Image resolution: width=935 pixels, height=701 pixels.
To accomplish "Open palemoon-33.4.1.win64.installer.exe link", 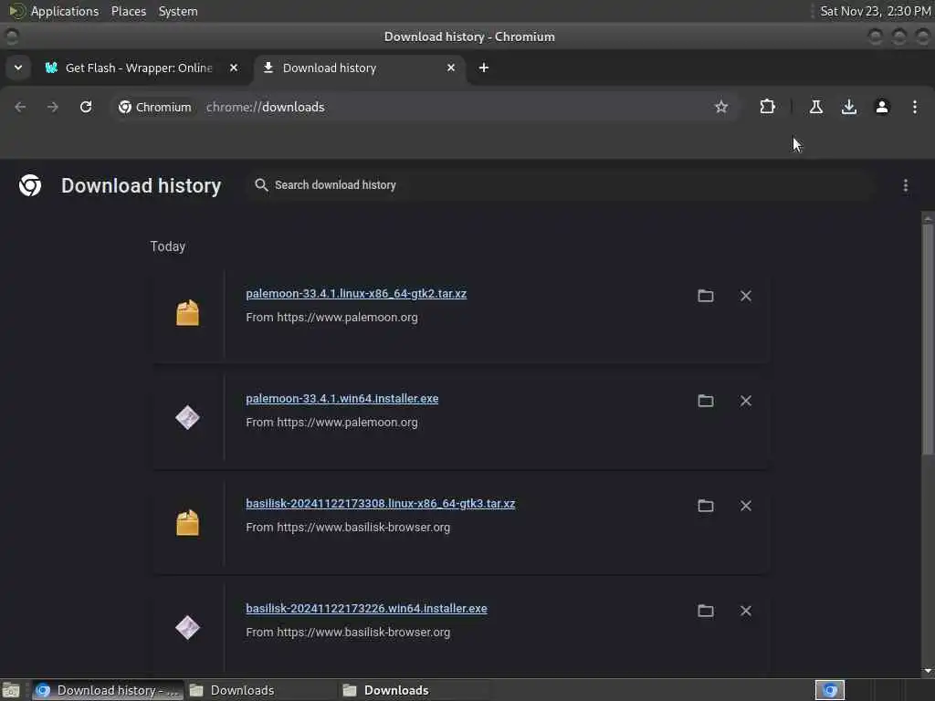I will click(x=341, y=398).
